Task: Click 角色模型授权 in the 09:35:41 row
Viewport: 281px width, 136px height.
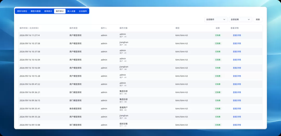Action: click(75, 109)
